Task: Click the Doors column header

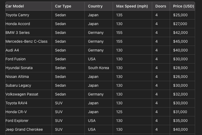Action: [x=161, y=6]
